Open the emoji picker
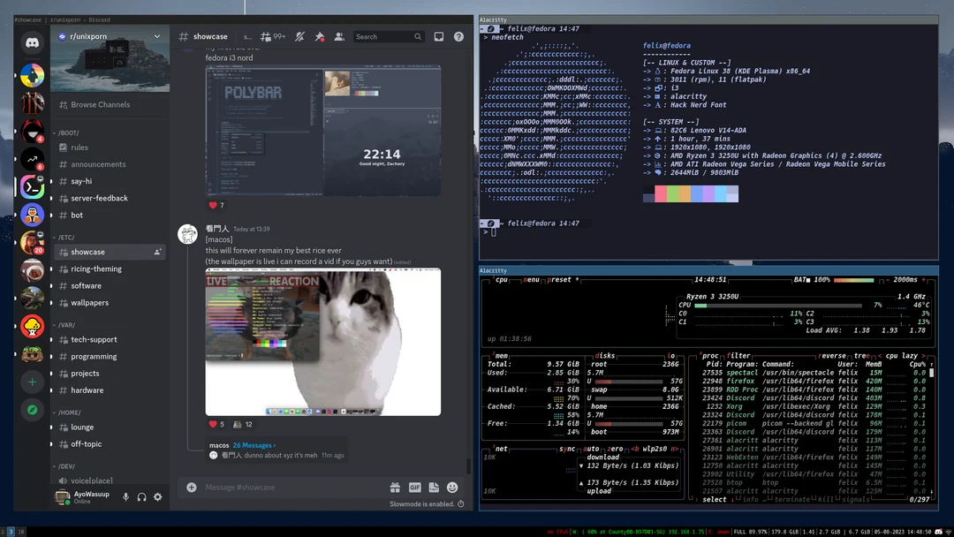The height and width of the screenshot is (537, 954). point(451,487)
